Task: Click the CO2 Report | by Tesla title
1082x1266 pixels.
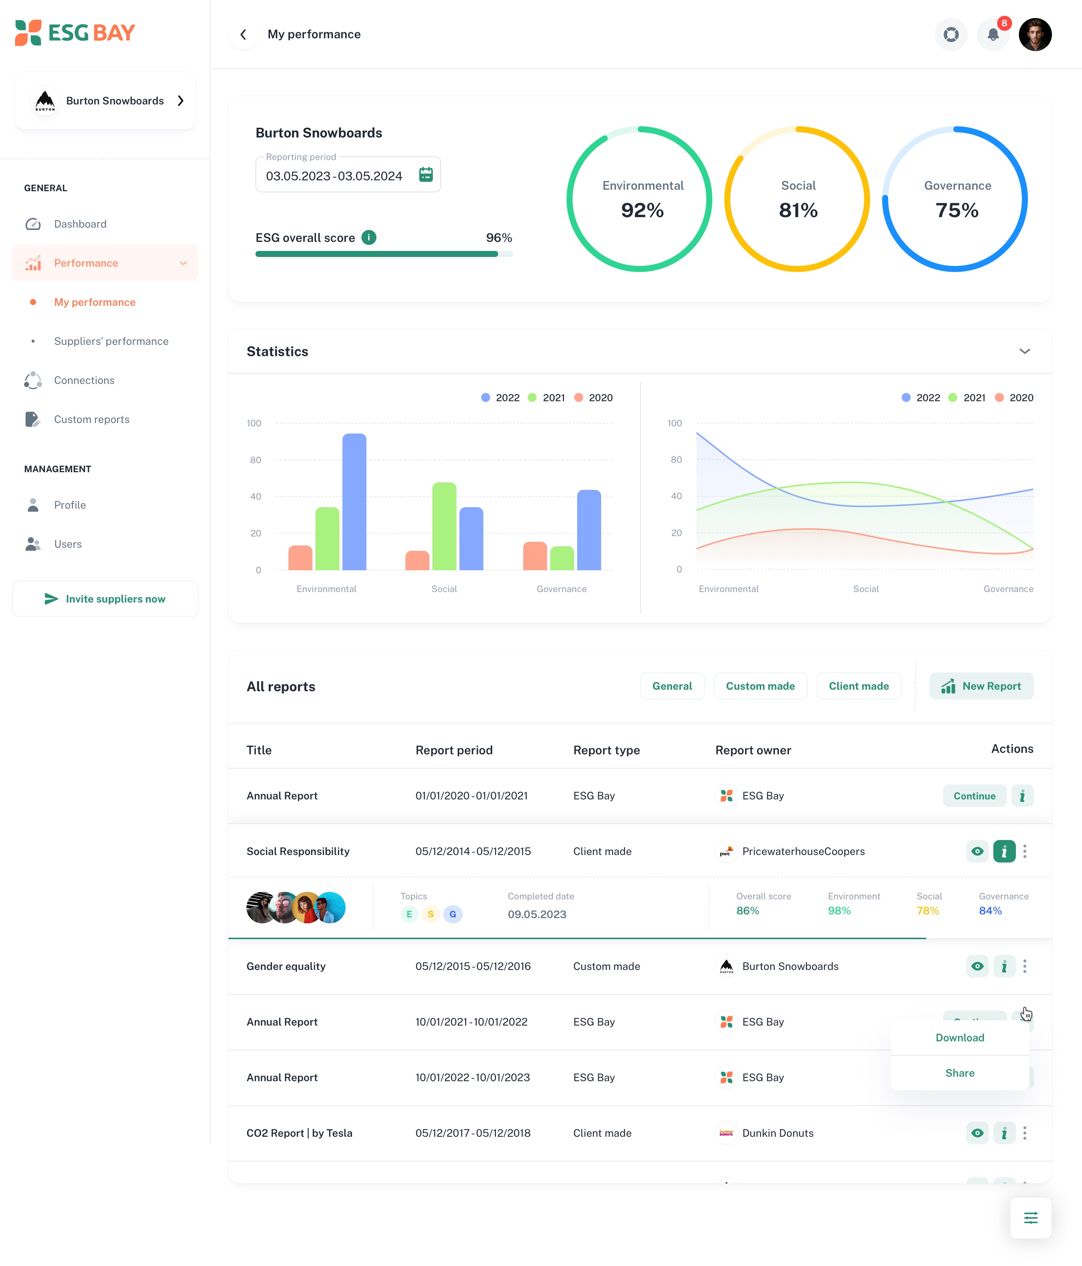Action: (299, 1133)
